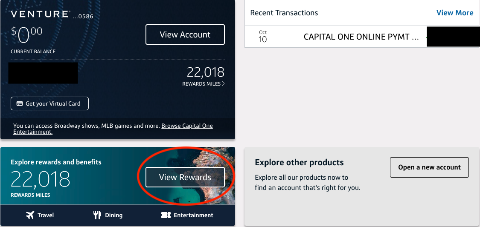Click the Explore other products heading
480x227 pixels.
tap(299, 162)
